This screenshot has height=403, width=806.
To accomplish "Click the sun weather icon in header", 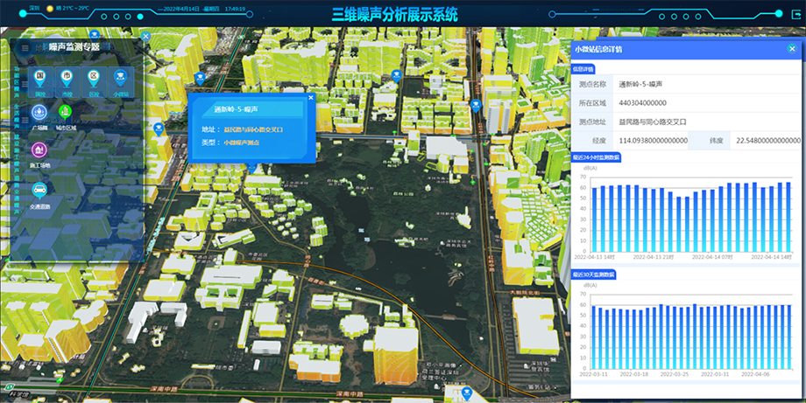I will [x=50, y=9].
